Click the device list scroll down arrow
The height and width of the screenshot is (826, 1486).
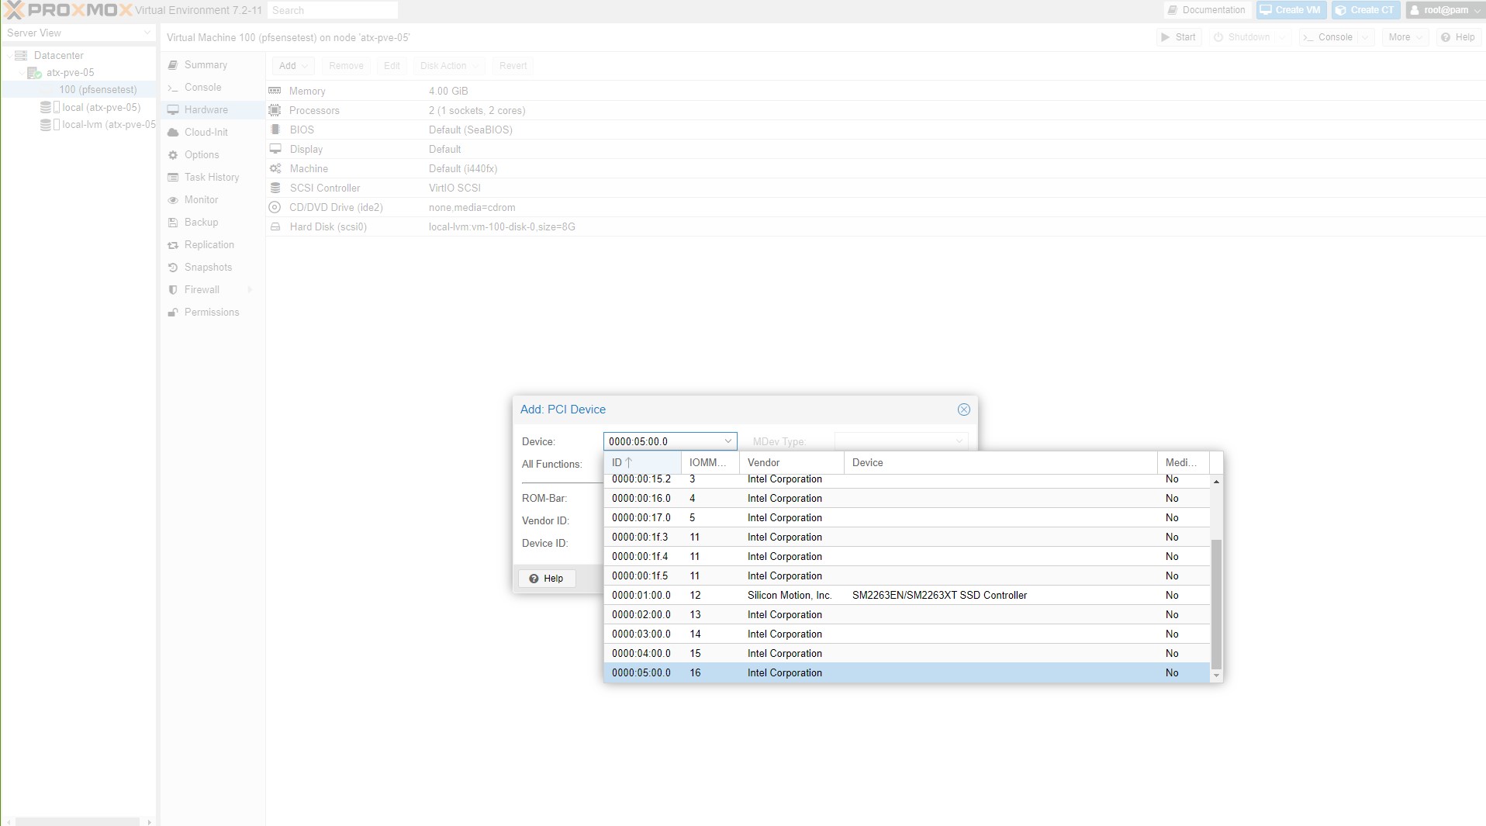coord(1216,676)
